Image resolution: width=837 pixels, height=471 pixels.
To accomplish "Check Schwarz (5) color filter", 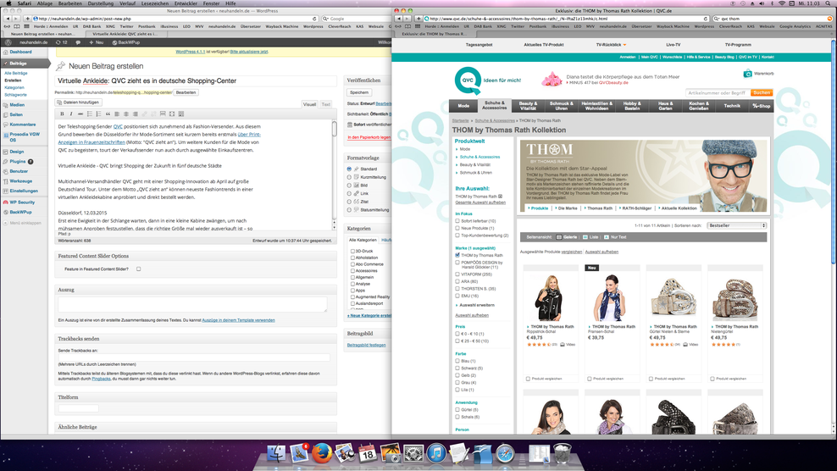I will coord(457,368).
